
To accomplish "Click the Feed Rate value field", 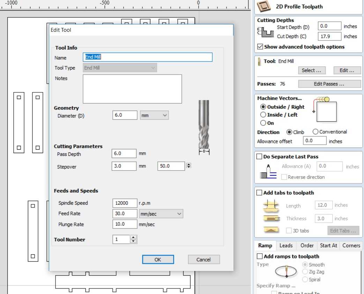I will [125, 213].
